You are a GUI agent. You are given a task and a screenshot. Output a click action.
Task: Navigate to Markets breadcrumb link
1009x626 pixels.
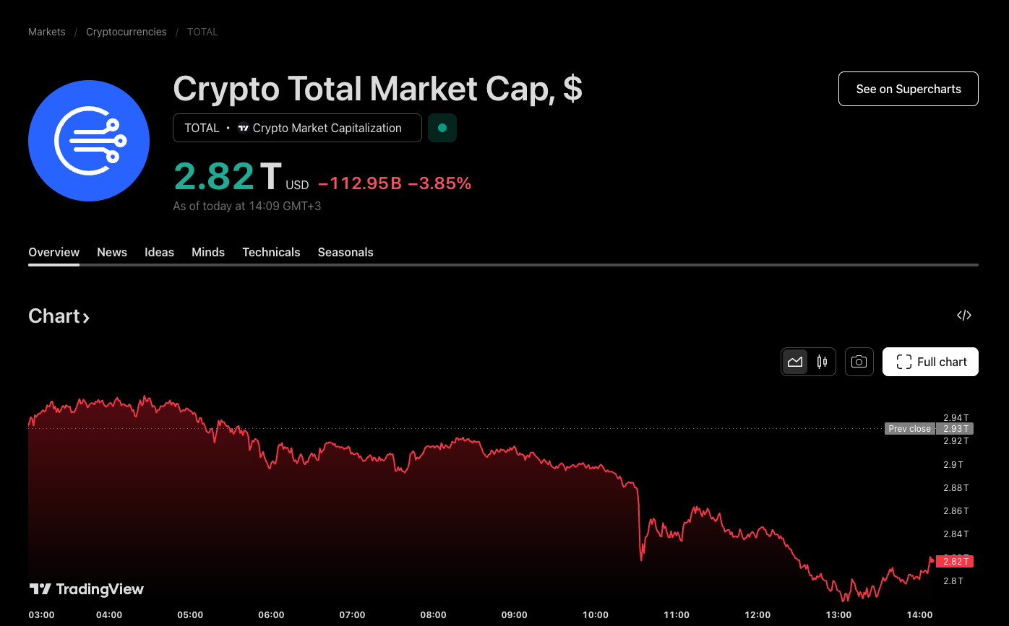click(47, 32)
